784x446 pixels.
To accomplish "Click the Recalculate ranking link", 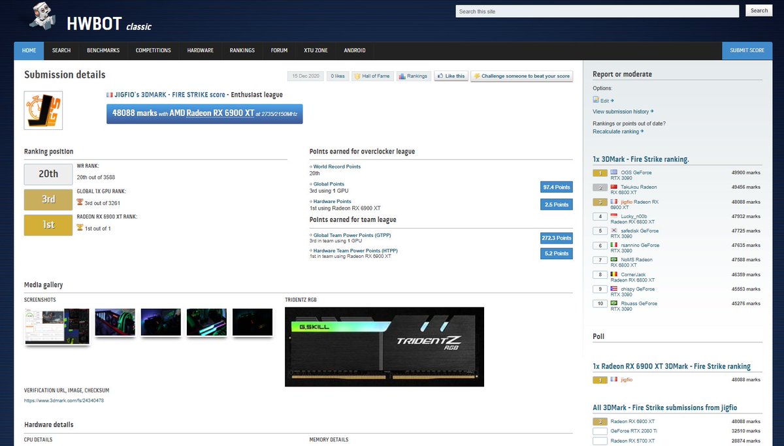I will point(618,131).
